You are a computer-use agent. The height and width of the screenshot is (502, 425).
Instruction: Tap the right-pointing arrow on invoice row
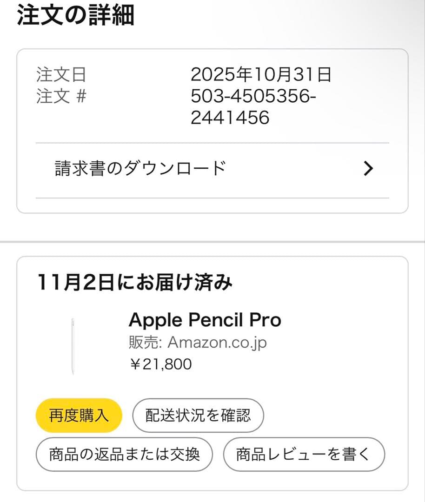click(x=368, y=169)
